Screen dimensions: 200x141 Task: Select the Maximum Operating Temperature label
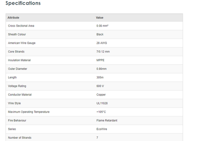[29, 112]
